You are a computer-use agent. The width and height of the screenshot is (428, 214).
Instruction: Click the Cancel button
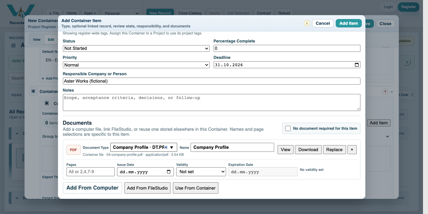323,23
